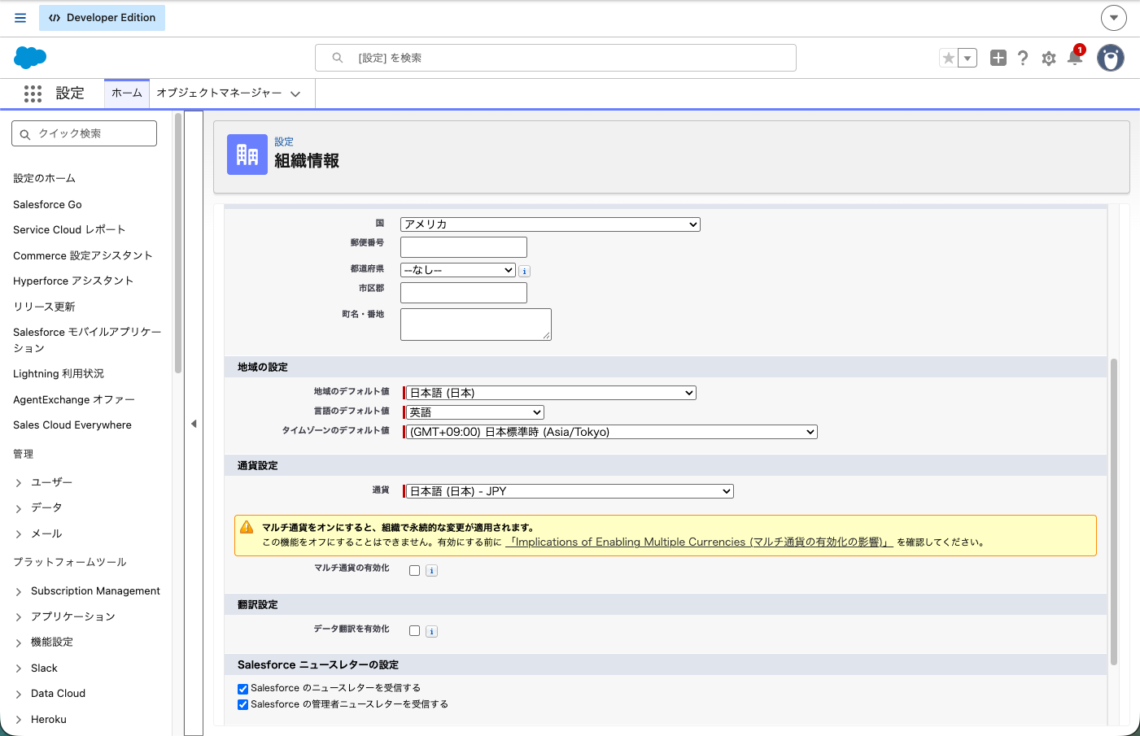
Task: Open the オブジェクトマネージャー tab
Action: [x=219, y=94]
